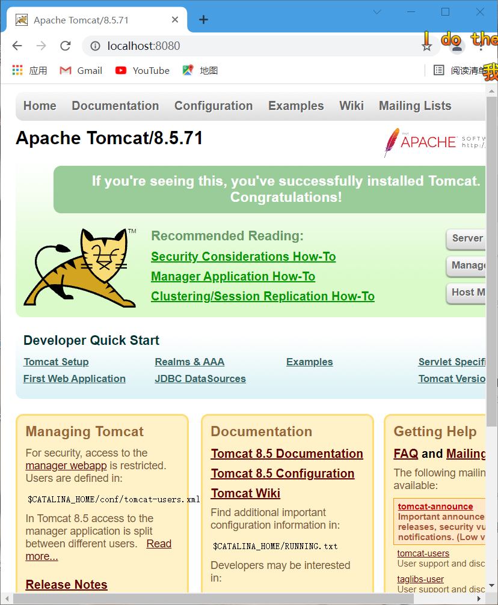Screen dimensions: 498x605
Task: Open the reading list icon
Action: pyautogui.click(x=438, y=70)
